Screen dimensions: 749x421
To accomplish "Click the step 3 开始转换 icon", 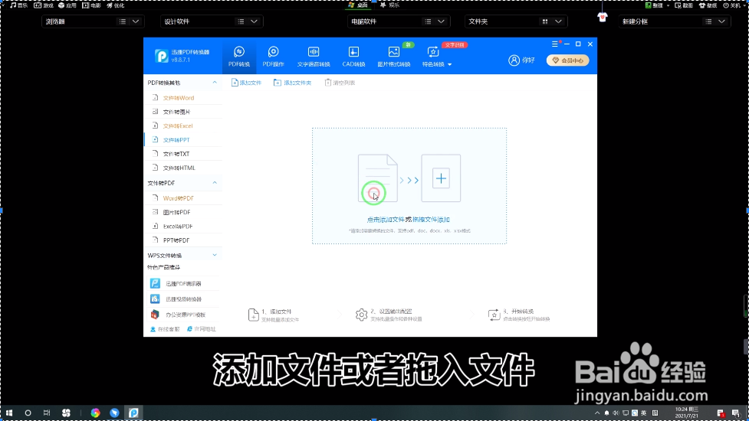I will (494, 315).
